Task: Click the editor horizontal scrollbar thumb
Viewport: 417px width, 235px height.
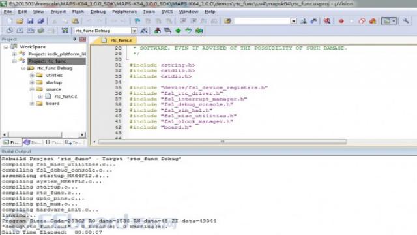Action: pos(222,142)
